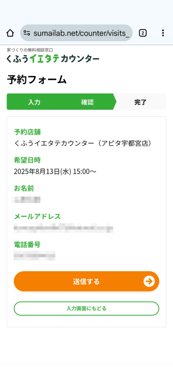Viewport: 173px width, 384px height.
Task: Open the tab switcher showing 2 tabs
Action: [143, 33]
